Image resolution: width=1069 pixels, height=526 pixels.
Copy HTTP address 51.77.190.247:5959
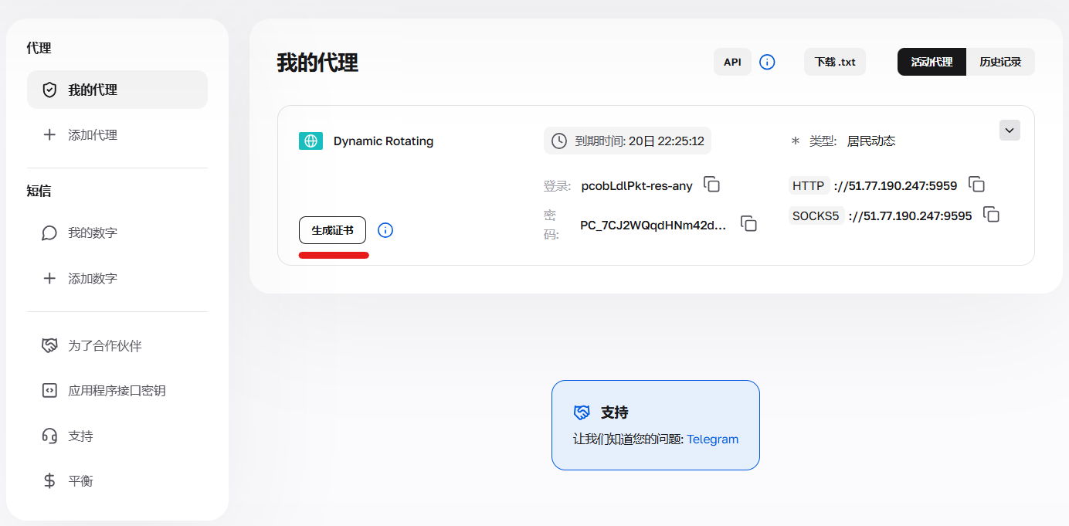pos(977,185)
